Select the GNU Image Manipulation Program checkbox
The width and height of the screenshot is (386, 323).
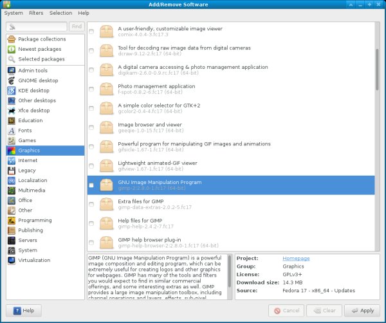click(91, 185)
